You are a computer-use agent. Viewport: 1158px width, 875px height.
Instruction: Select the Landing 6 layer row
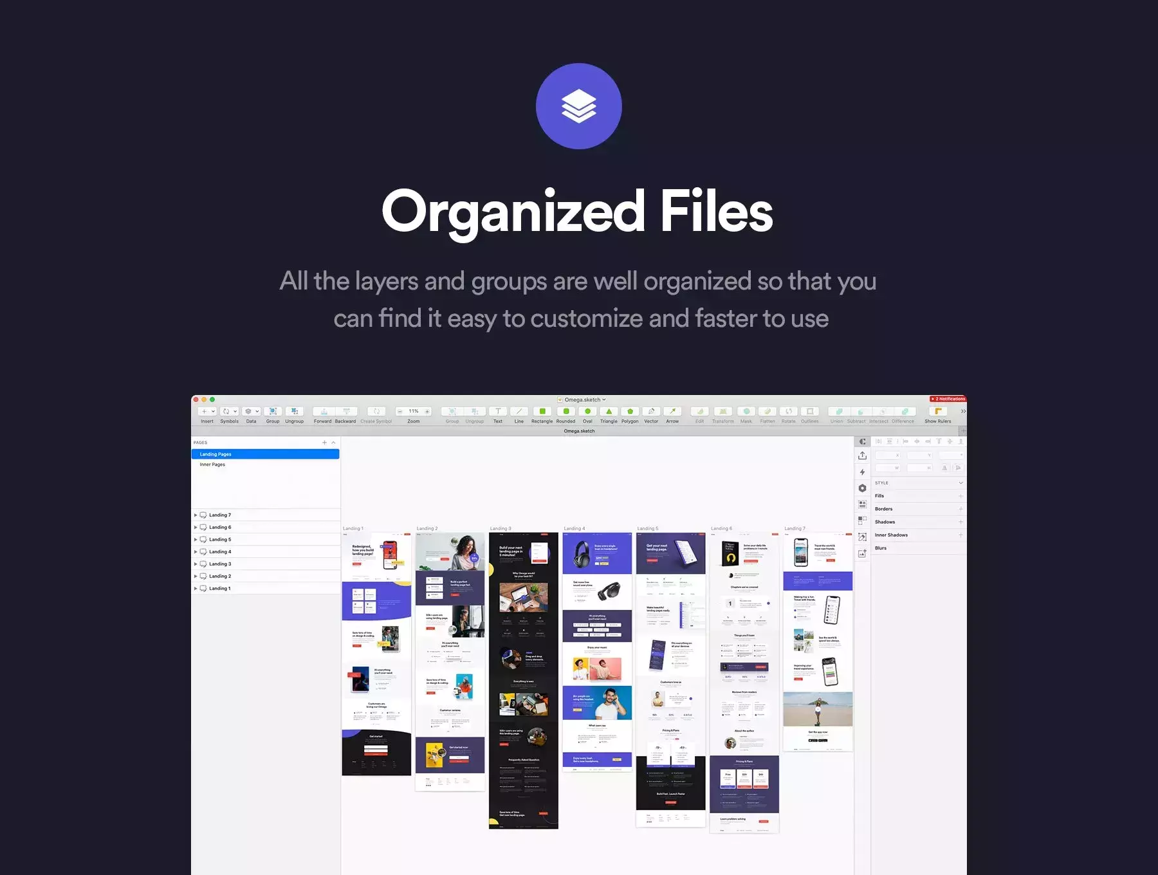point(265,527)
